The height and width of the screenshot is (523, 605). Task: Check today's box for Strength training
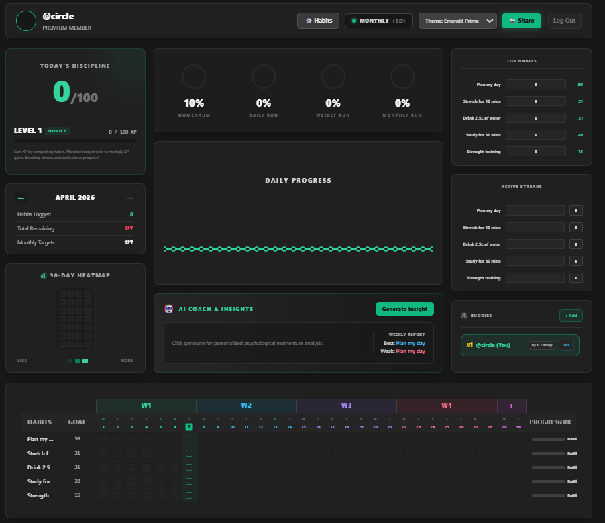point(189,495)
